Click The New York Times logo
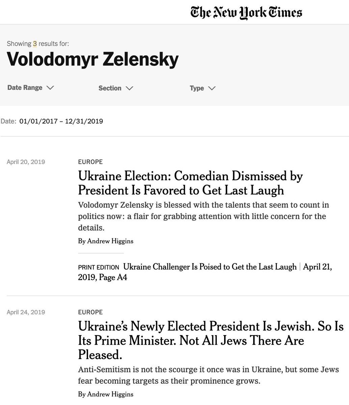Viewport: 349px width, 405px height. click(246, 13)
